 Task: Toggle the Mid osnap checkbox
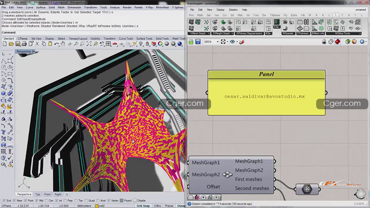click(x=37, y=200)
